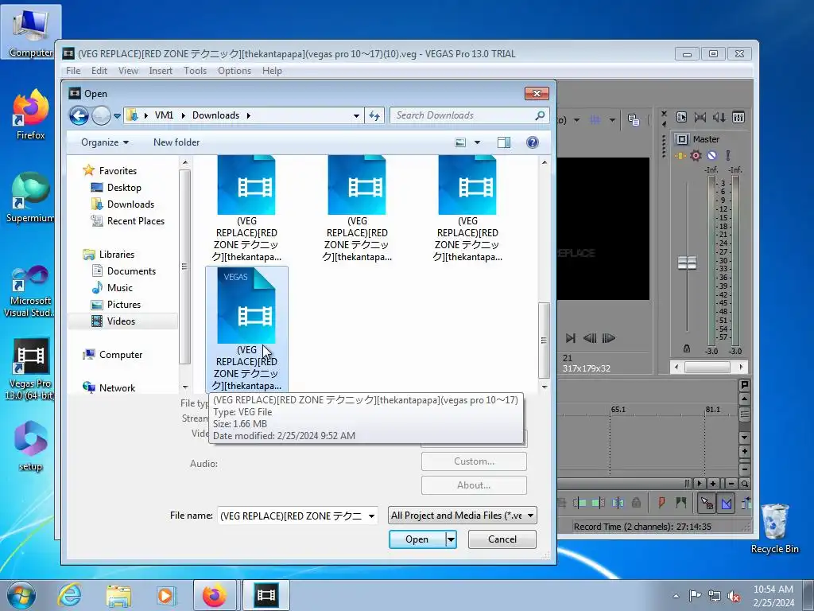
Task: Click the timeline horizontal zoom in plus
Action: pyautogui.click(x=713, y=484)
